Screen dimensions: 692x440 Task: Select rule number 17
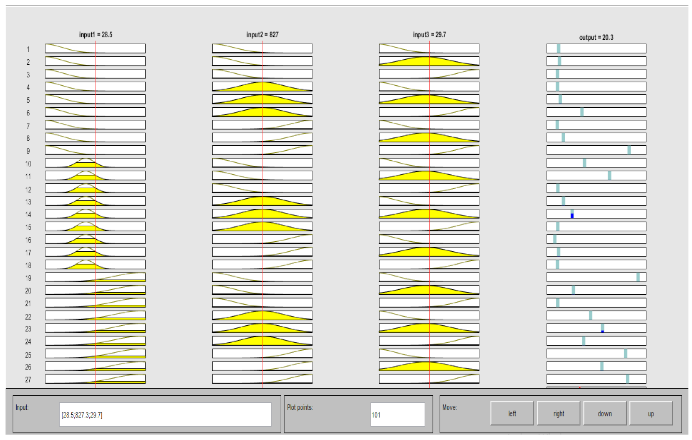[28, 253]
